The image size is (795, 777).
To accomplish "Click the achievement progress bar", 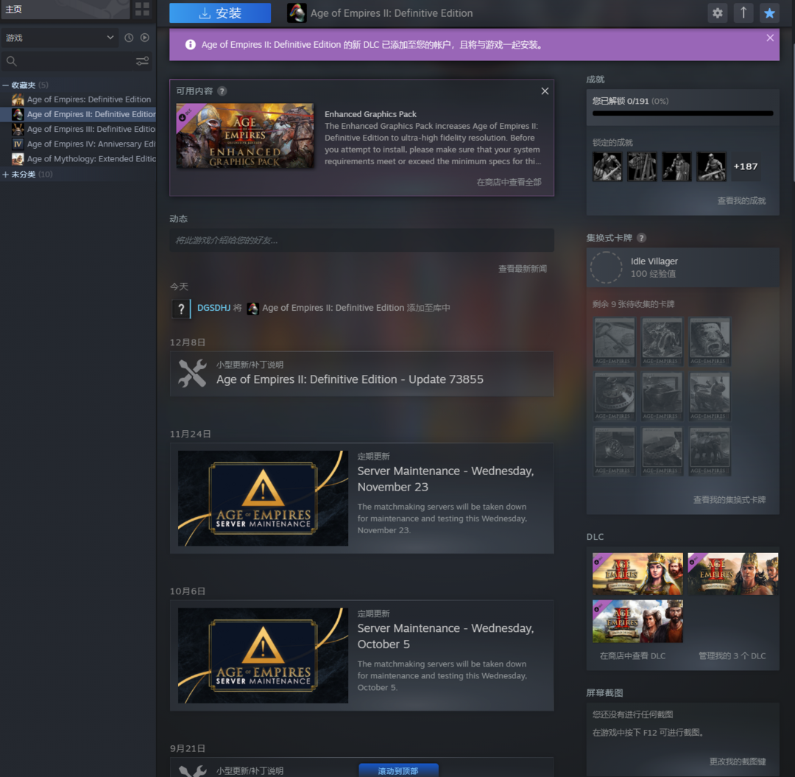I will coord(682,113).
